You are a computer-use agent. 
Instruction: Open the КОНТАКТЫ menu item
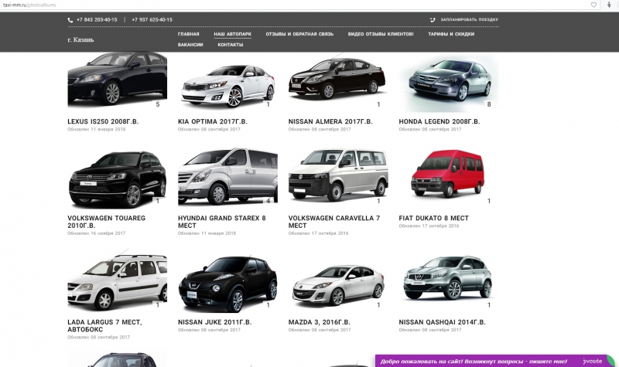pyautogui.click(x=230, y=45)
